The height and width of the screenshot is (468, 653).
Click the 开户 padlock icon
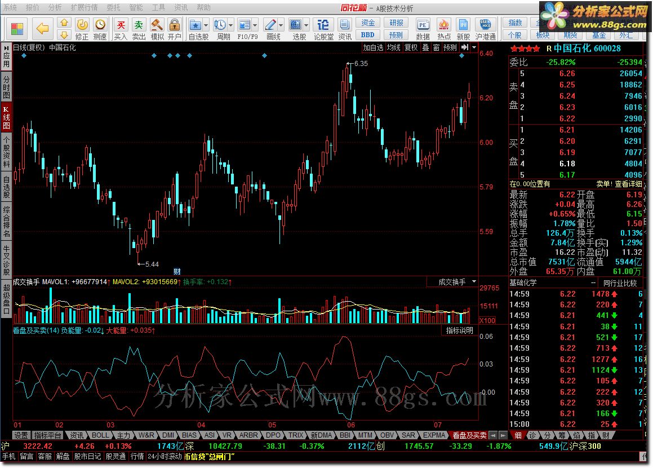(175, 25)
